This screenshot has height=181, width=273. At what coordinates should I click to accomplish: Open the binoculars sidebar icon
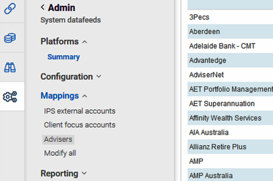point(10,67)
